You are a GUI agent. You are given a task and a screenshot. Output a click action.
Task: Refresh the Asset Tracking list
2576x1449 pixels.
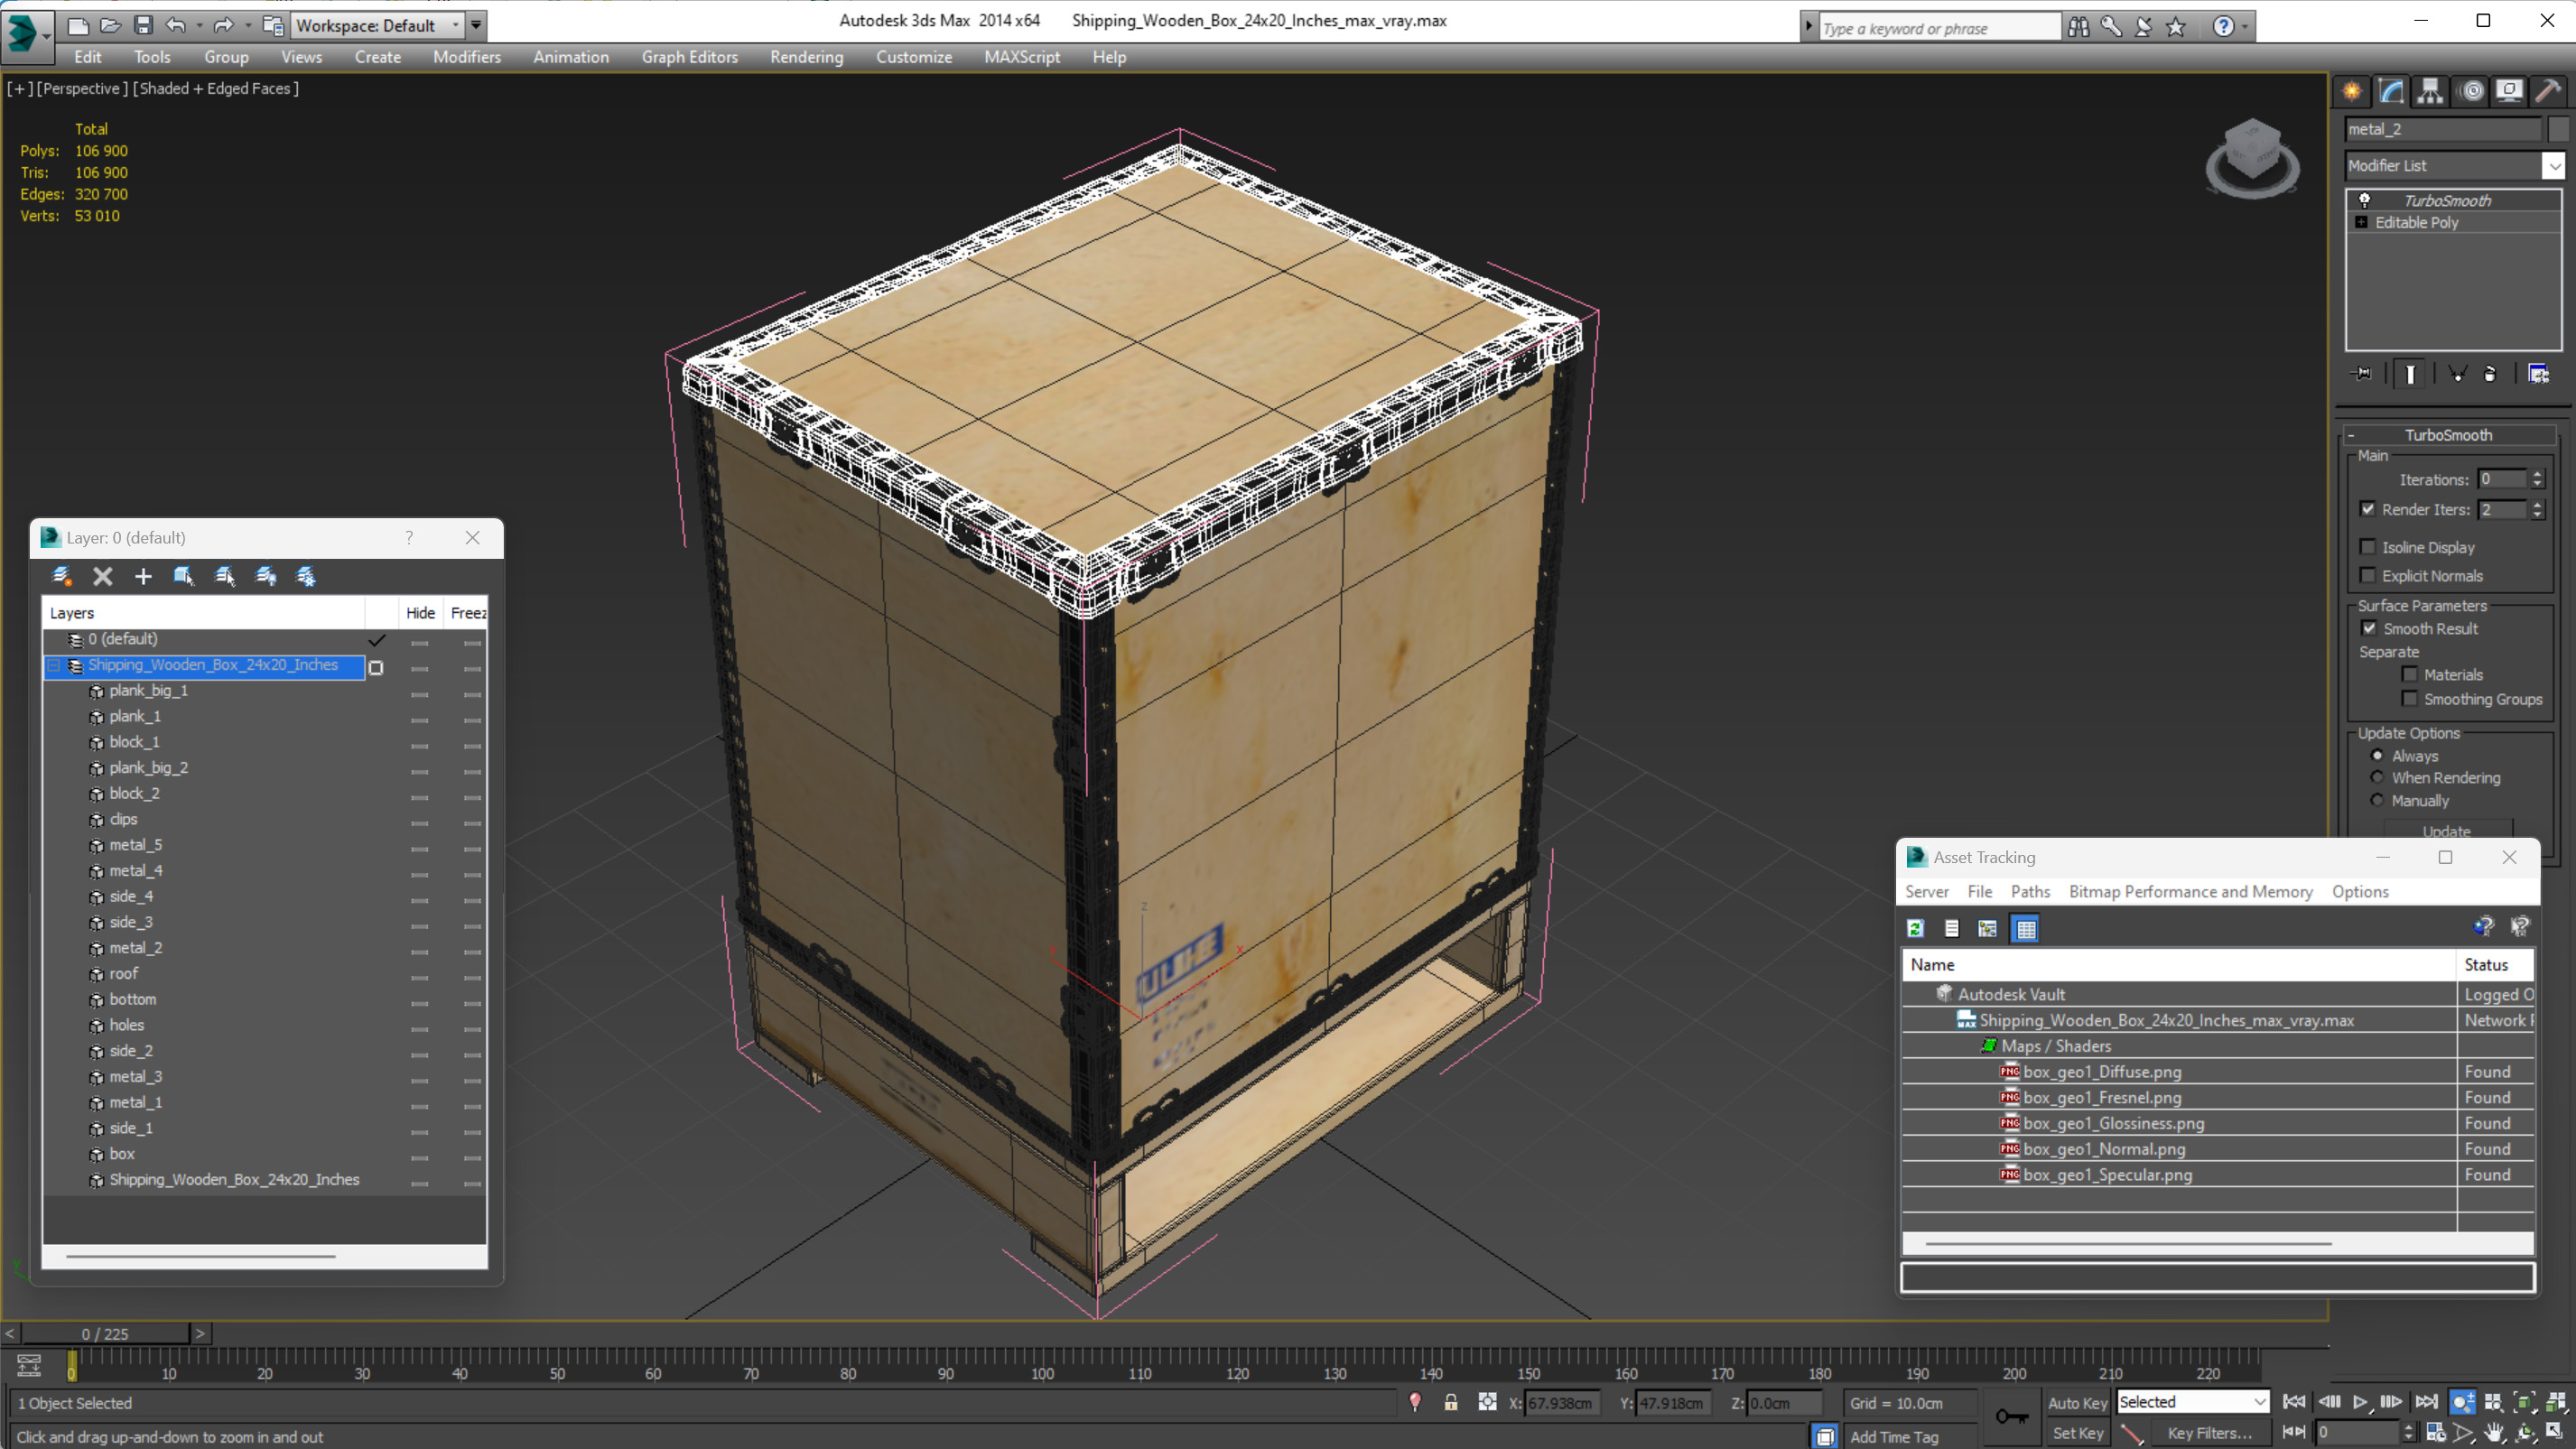click(1915, 929)
